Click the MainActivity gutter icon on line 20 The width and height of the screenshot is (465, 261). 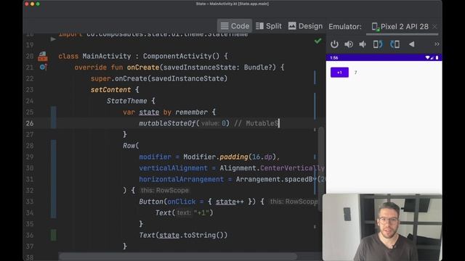pyautogui.click(x=42, y=56)
